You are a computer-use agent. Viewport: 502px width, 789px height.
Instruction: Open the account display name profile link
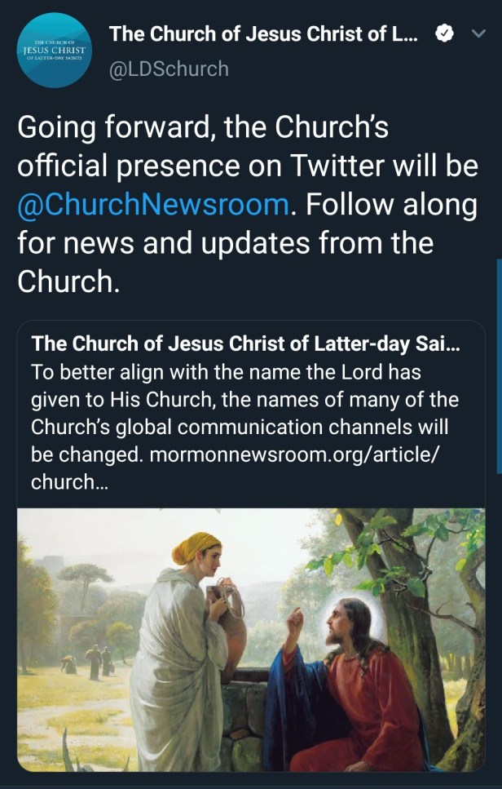tap(263, 34)
